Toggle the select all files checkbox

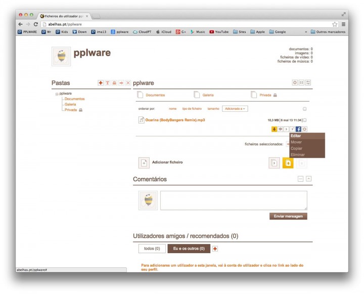pos(304,109)
